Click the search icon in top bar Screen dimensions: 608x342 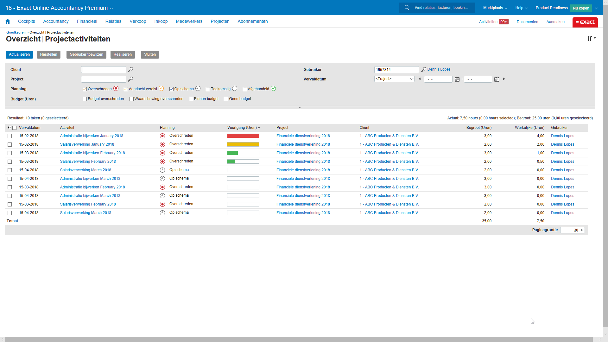[x=407, y=8]
